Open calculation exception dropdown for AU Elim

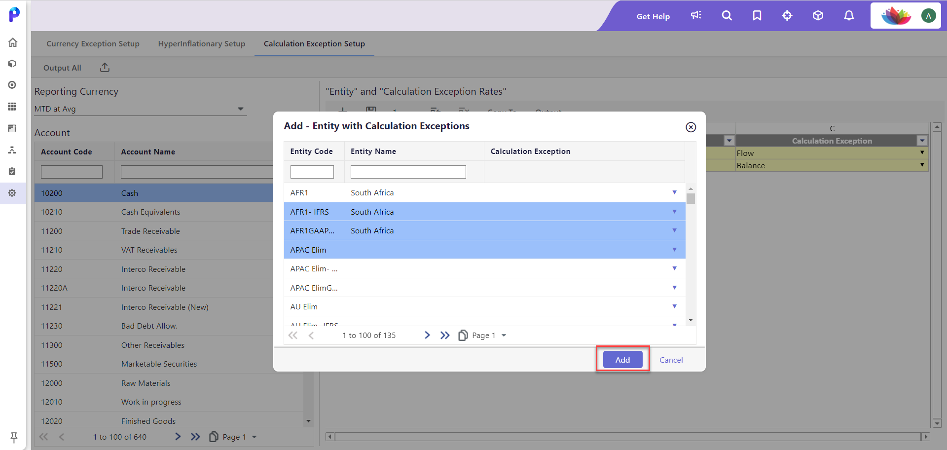674,306
